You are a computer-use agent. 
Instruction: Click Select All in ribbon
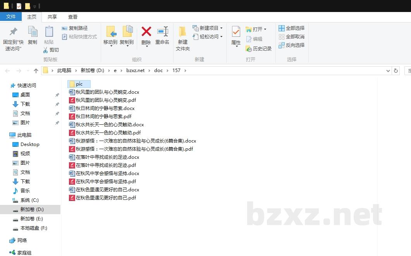tap(292, 28)
